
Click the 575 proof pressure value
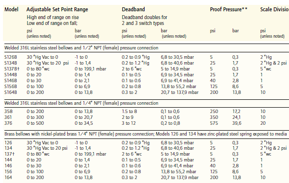point(214,123)
